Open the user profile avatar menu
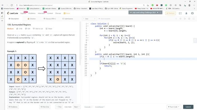 point(192,13)
